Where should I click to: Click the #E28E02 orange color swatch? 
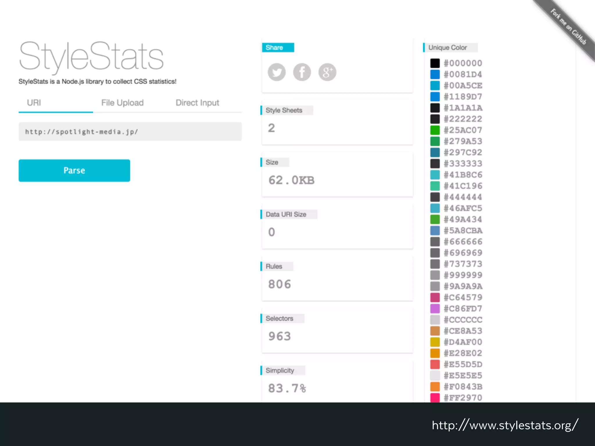point(435,353)
